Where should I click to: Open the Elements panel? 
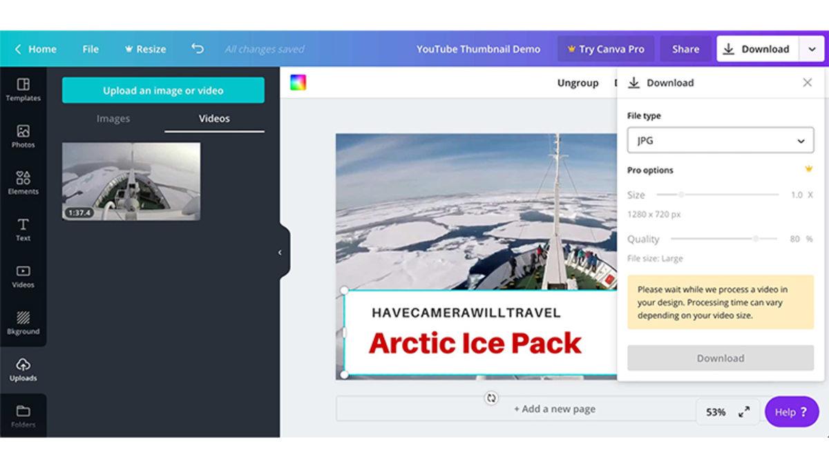coord(23,182)
